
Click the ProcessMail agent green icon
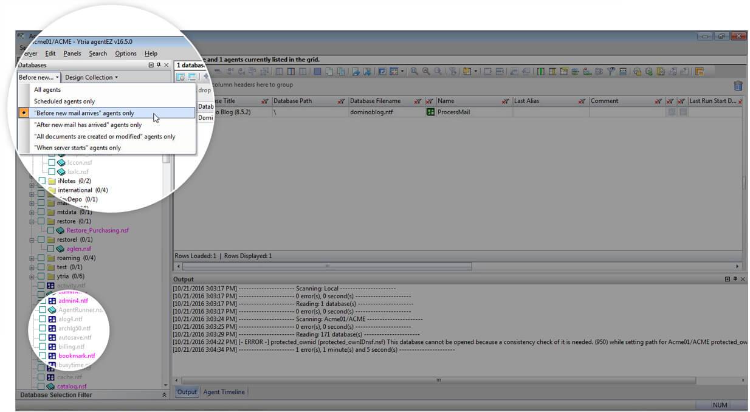click(x=430, y=112)
